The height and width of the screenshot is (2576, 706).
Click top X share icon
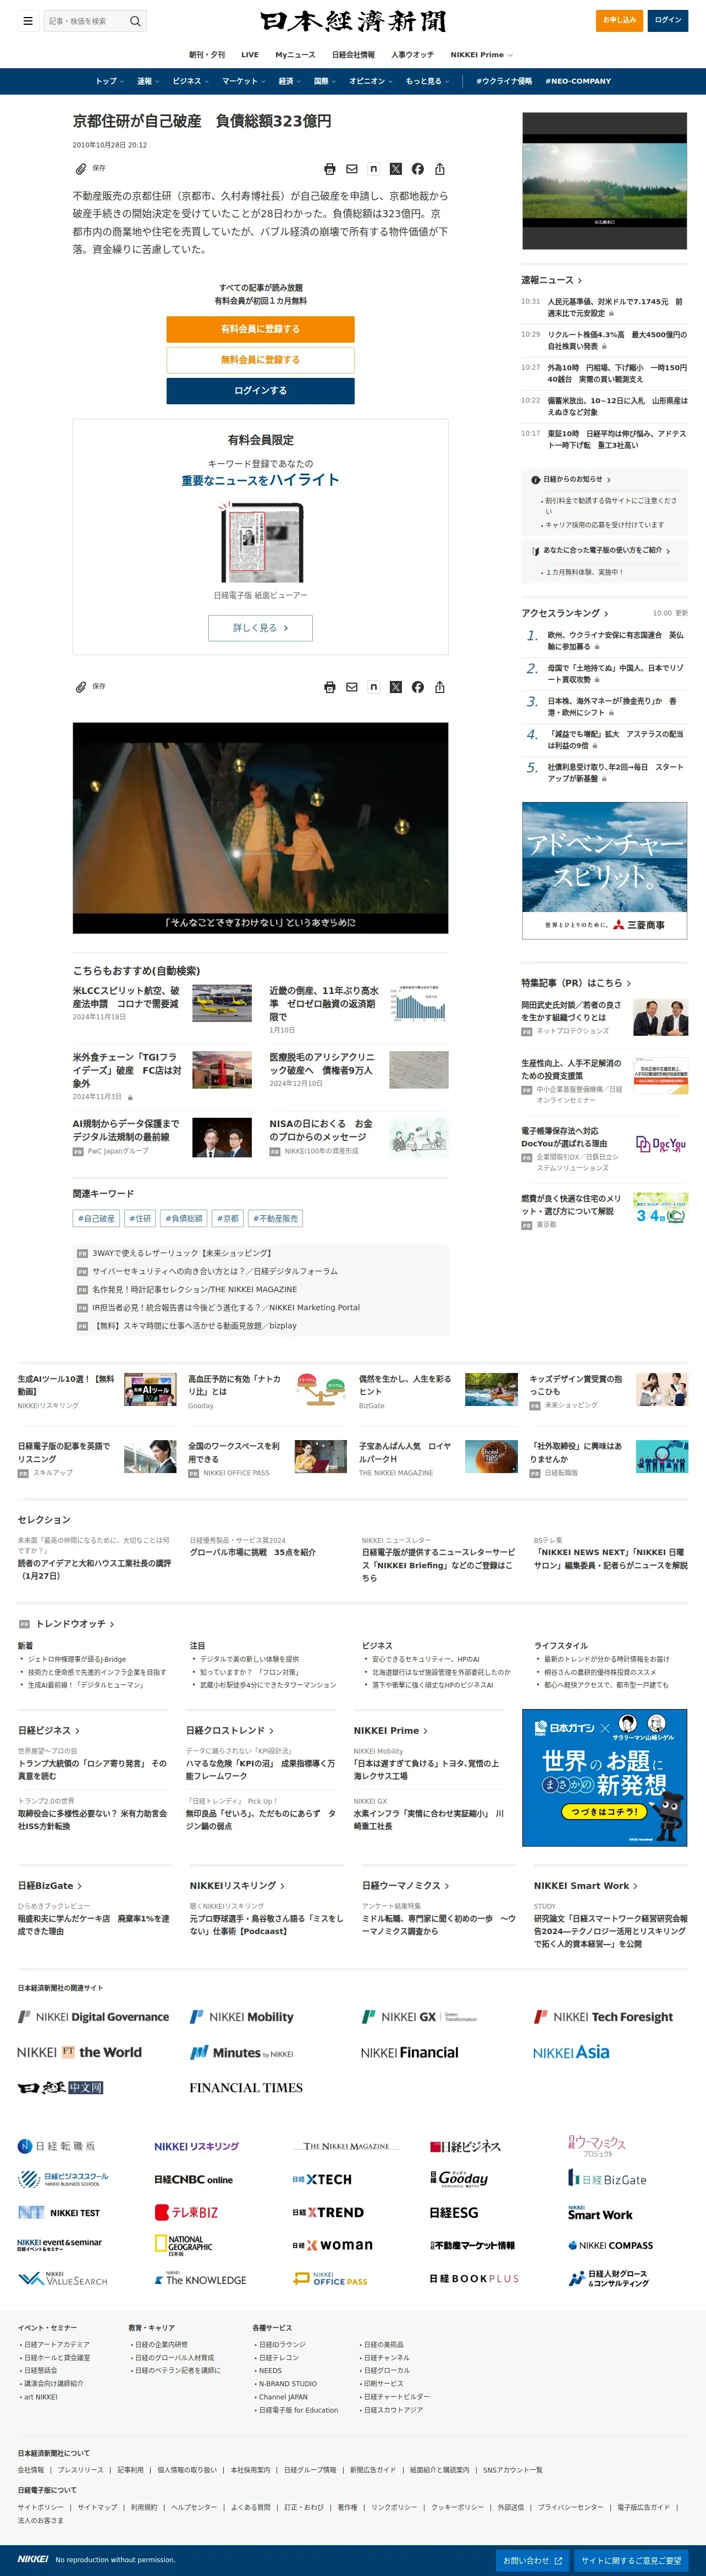[396, 169]
